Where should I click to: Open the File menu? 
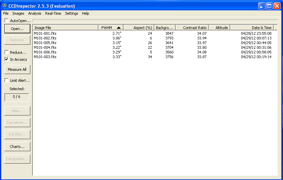tap(6, 13)
